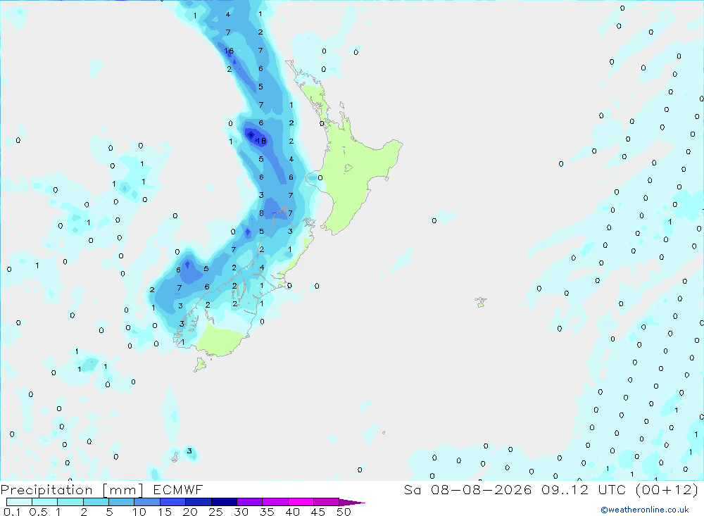Click the date '08-08-2026'
The height and width of the screenshot is (516, 704).
pos(481,489)
